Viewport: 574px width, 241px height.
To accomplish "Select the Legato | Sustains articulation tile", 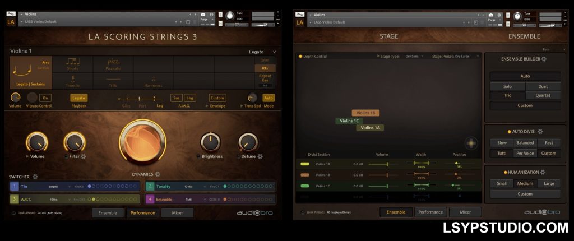I will click(x=31, y=72).
